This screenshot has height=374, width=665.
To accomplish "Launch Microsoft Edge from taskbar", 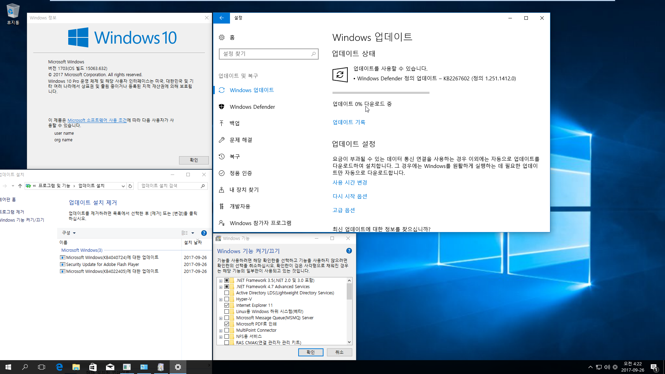I will point(59,367).
